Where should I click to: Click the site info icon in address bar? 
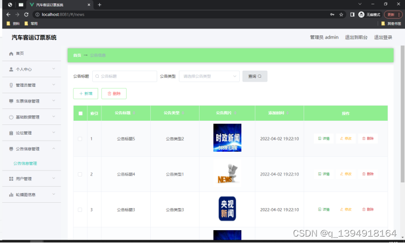[37, 14]
